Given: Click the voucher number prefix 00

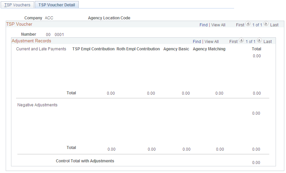Looking at the screenshot, I should pos(48,34).
